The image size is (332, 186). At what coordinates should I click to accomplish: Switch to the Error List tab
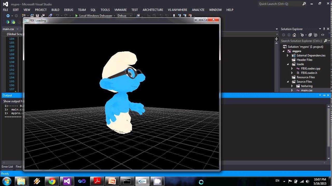point(7,167)
